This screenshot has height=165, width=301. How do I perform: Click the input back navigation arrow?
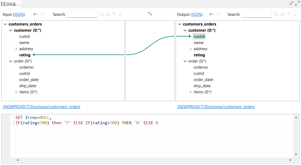[x=35, y=14]
